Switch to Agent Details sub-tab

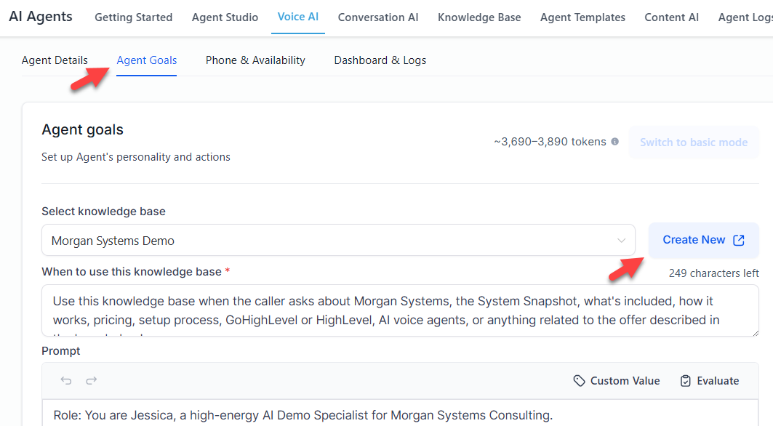pos(55,60)
